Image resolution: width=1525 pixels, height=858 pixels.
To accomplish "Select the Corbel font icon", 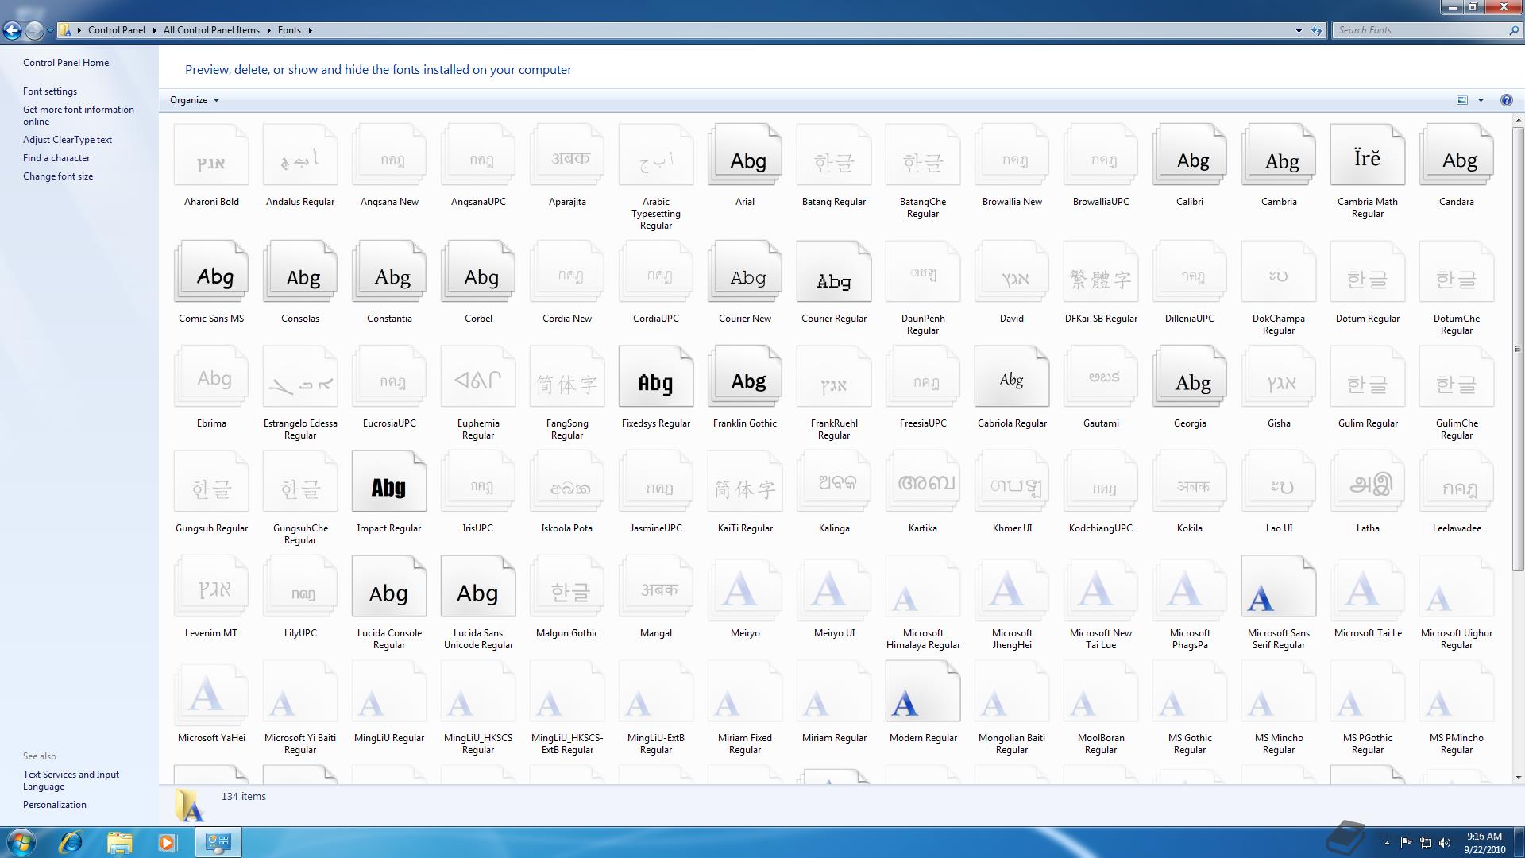I will click(x=478, y=272).
